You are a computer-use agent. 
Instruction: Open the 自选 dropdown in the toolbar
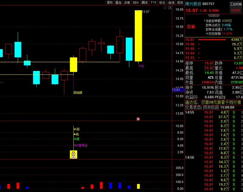tap(171, 2)
